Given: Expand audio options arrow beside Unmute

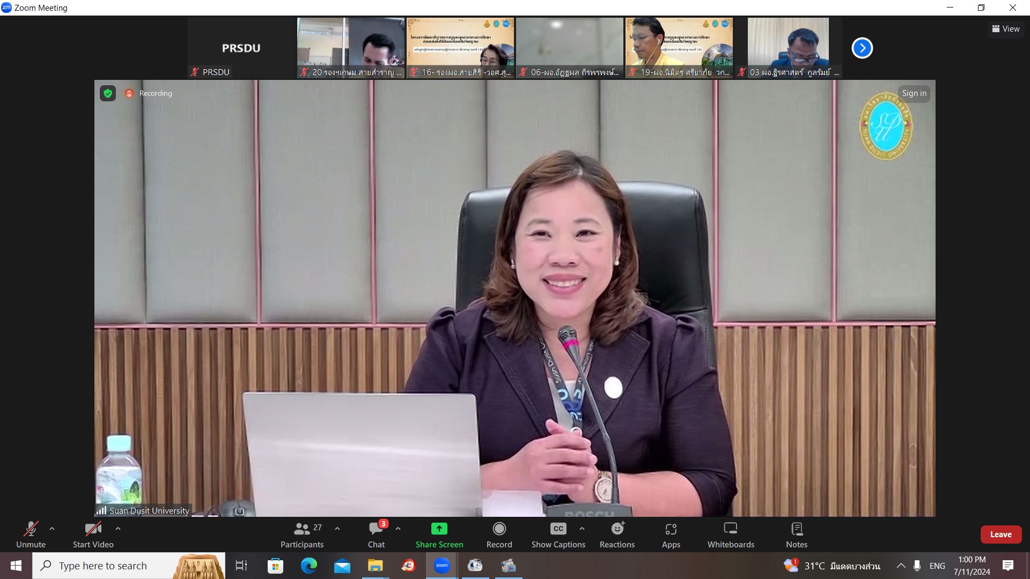Looking at the screenshot, I should pyautogui.click(x=52, y=529).
